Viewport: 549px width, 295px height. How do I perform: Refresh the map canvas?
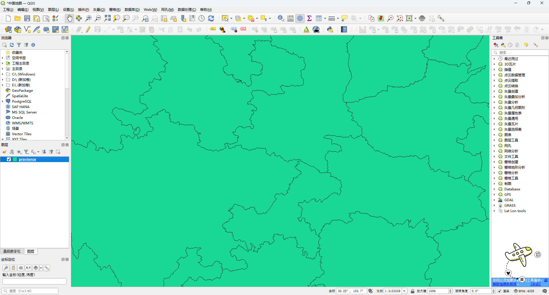point(211,18)
